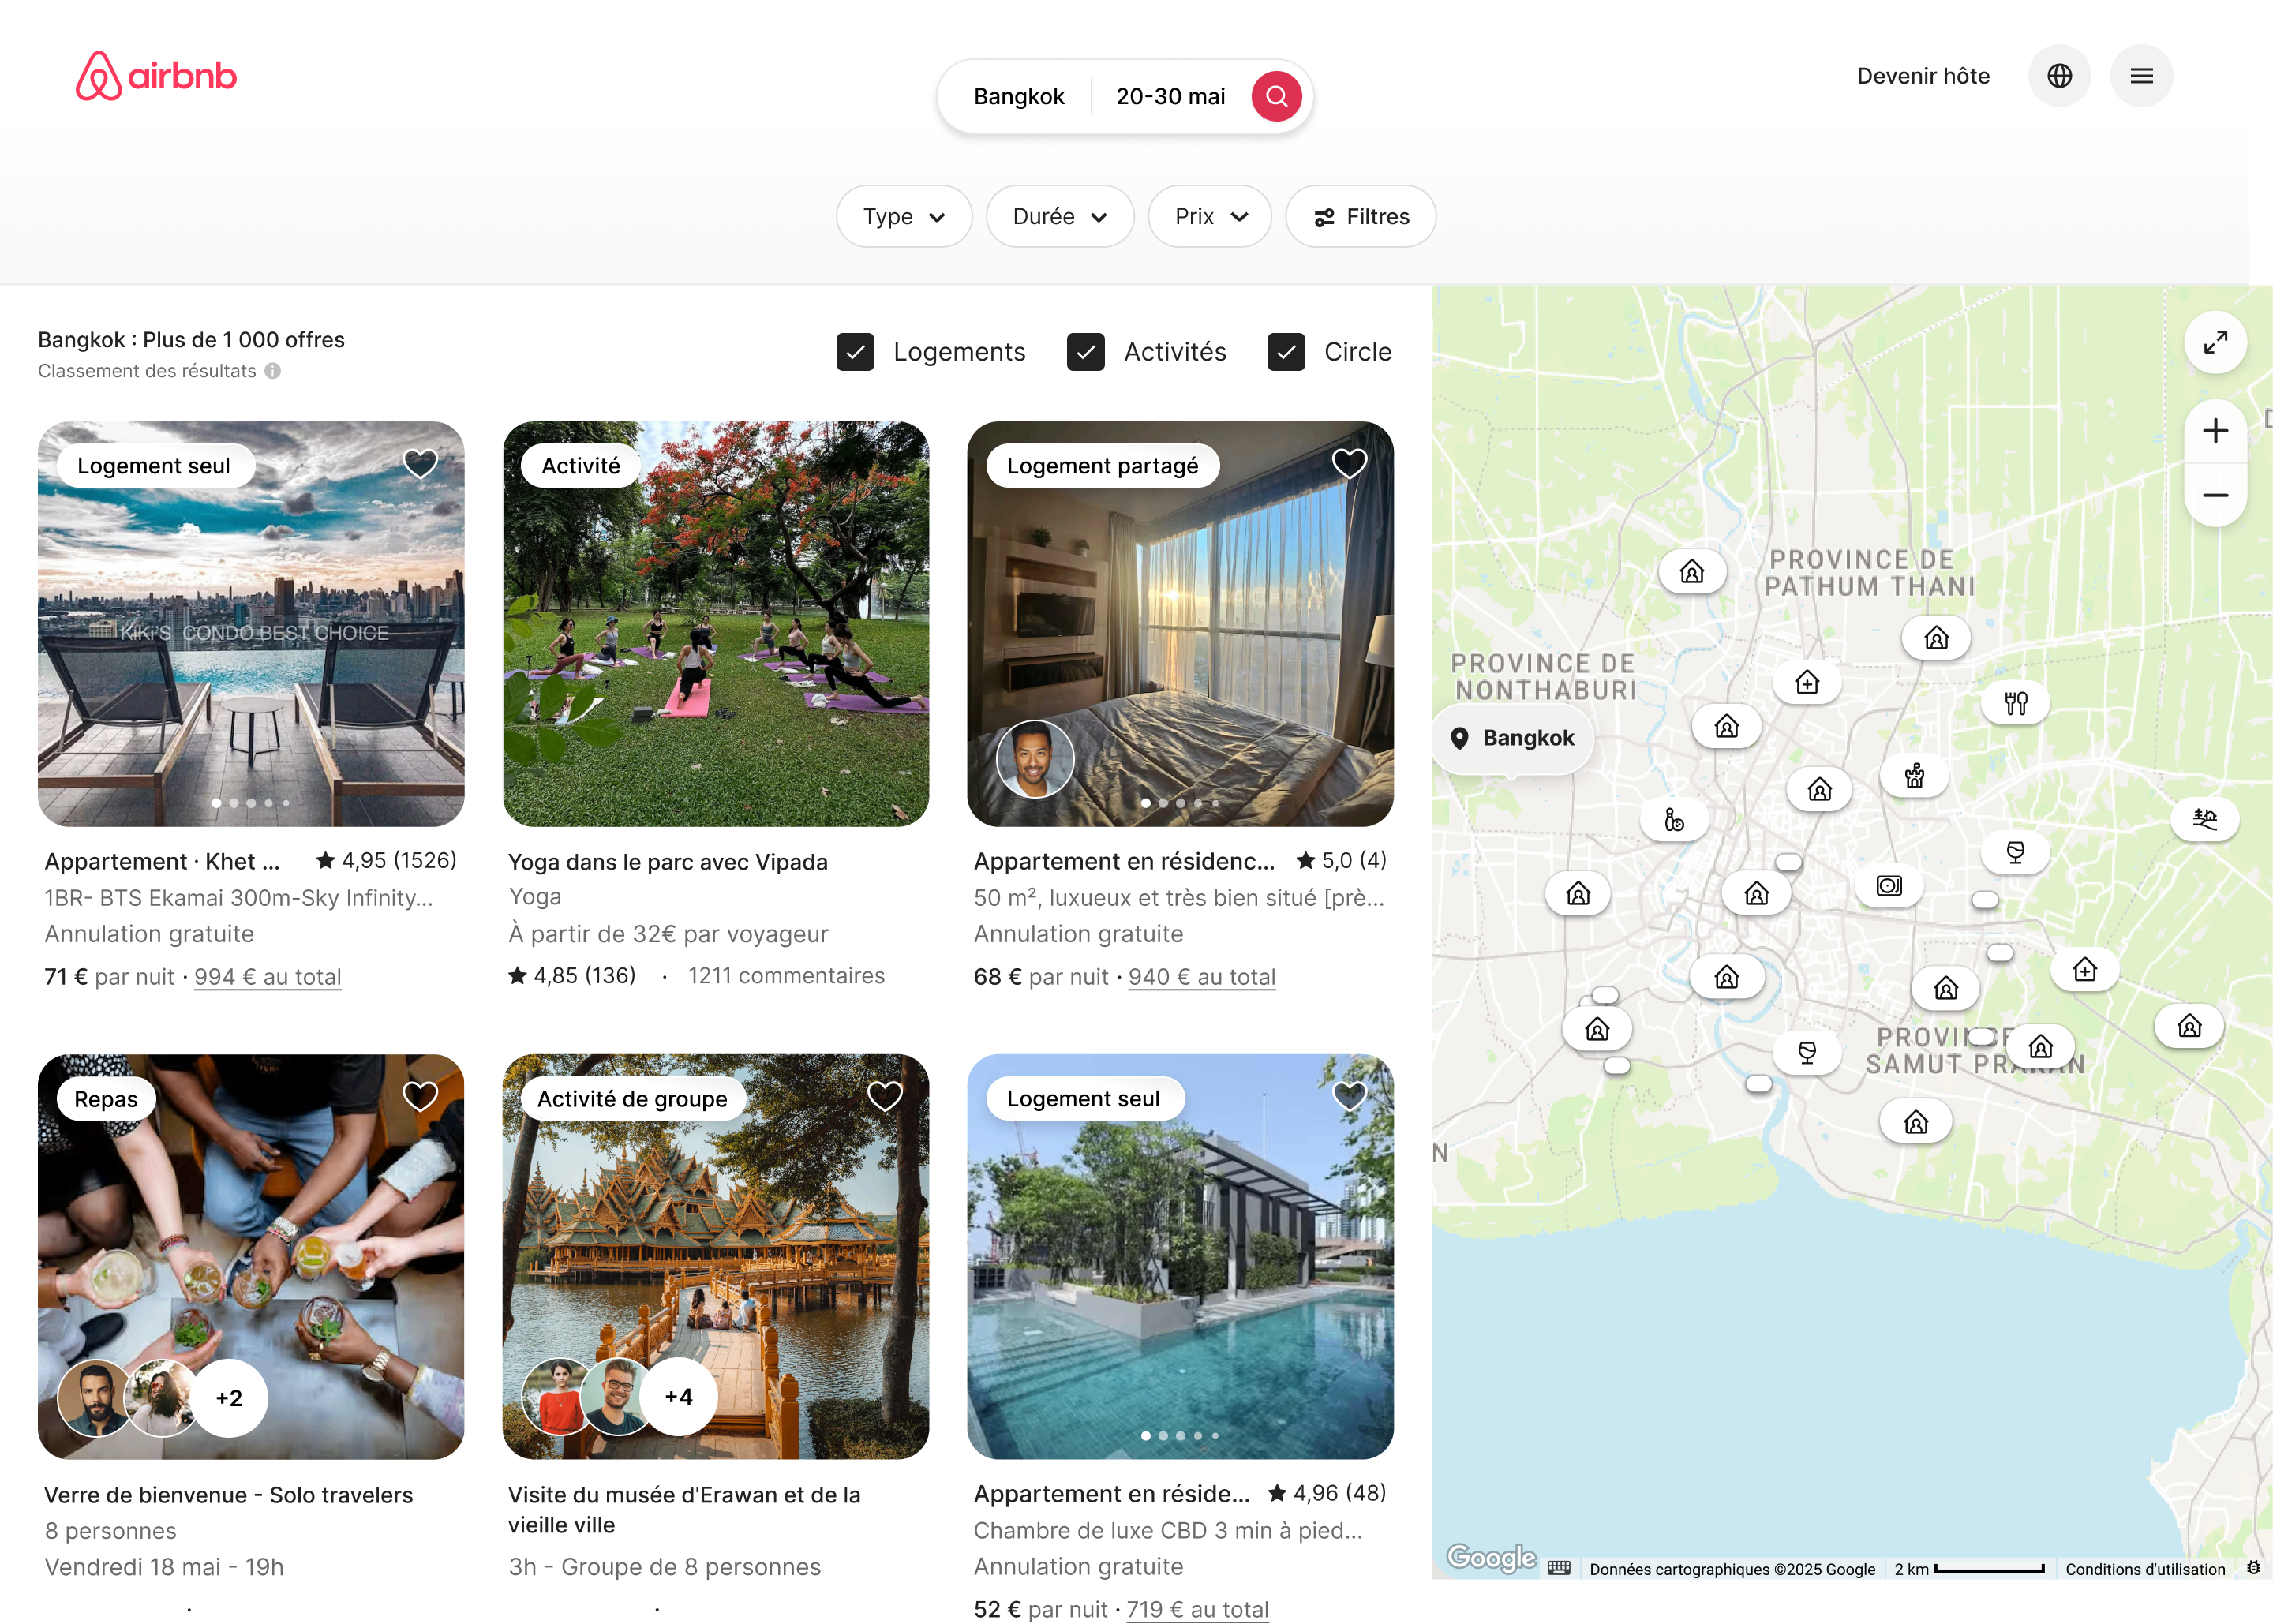Image resolution: width=2273 pixels, height=1624 pixels.
Task: Click the +2 participants badge on meal card
Action: click(x=229, y=1398)
